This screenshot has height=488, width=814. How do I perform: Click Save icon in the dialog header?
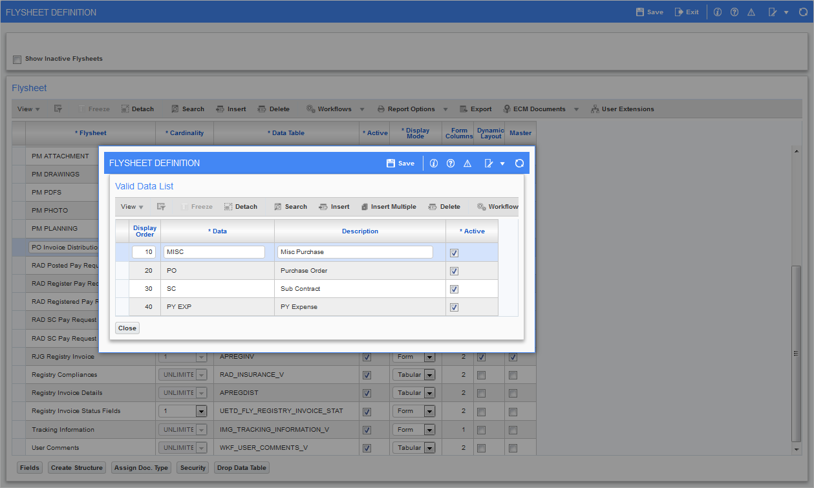pyautogui.click(x=400, y=164)
